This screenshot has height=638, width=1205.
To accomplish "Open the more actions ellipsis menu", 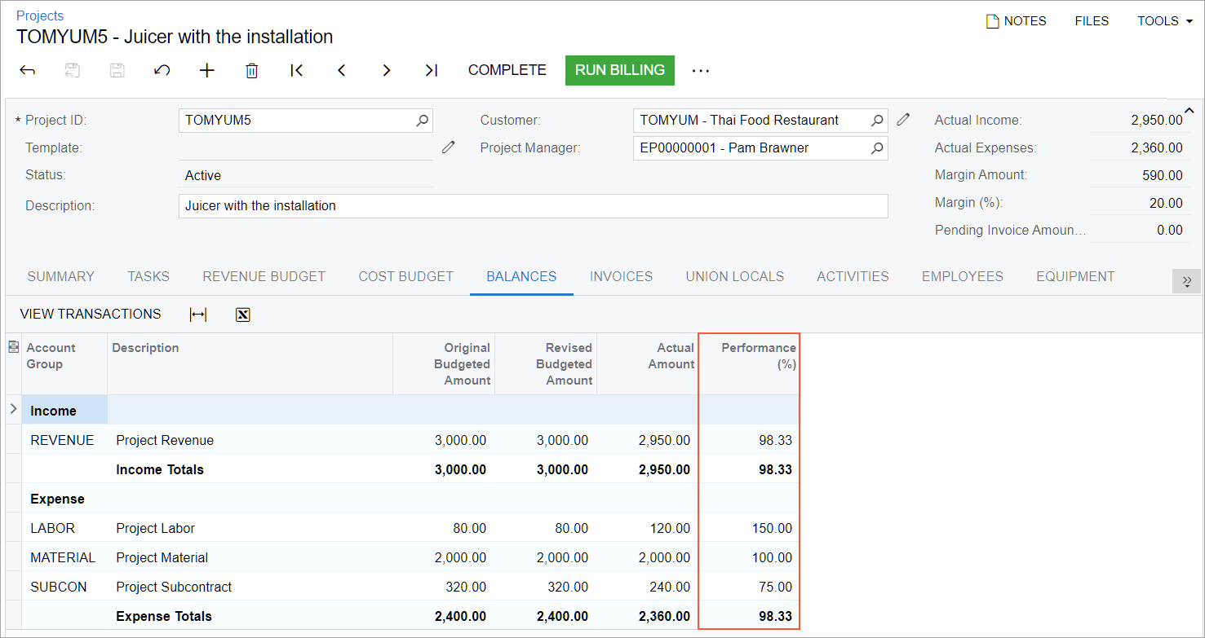I will tap(700, 70).
